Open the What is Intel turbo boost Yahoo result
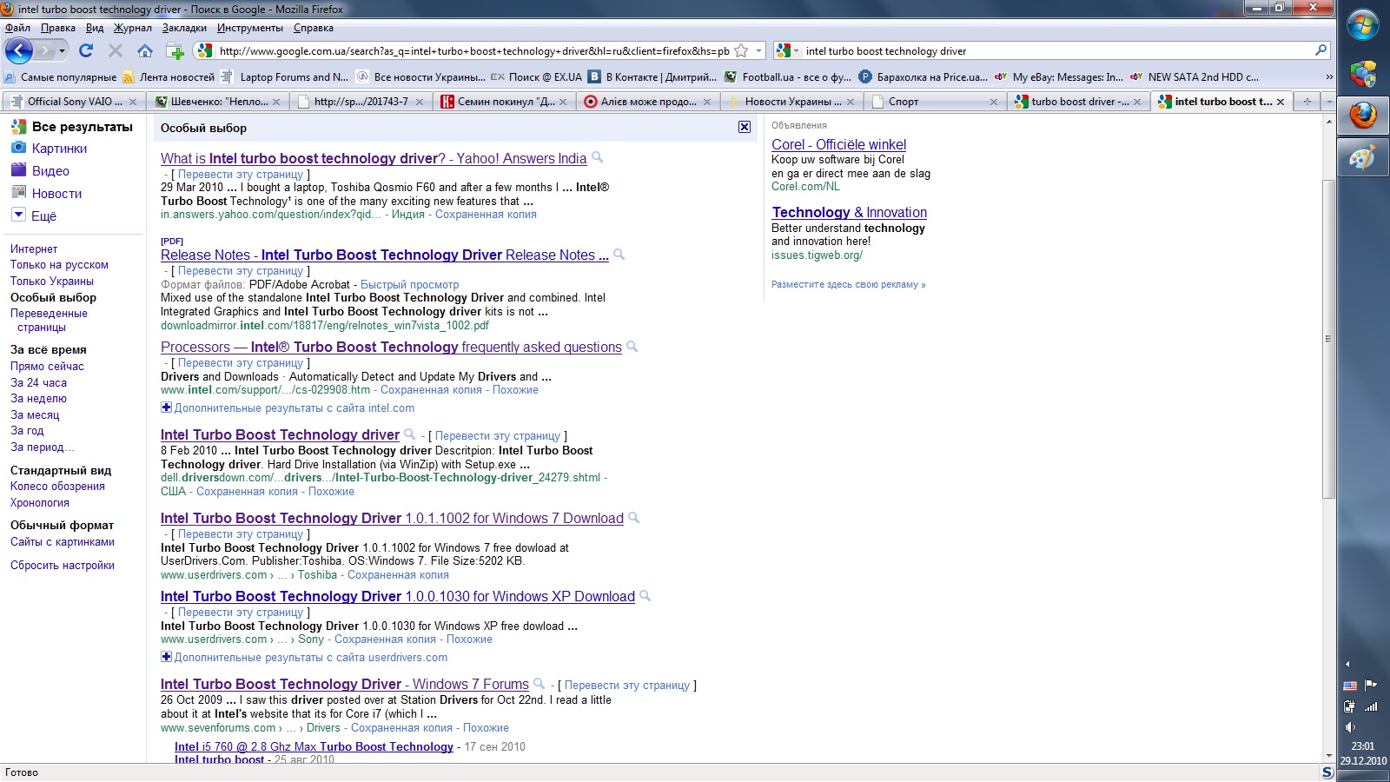This screenshot has width=1390, height=782. [x=374, y=158]
